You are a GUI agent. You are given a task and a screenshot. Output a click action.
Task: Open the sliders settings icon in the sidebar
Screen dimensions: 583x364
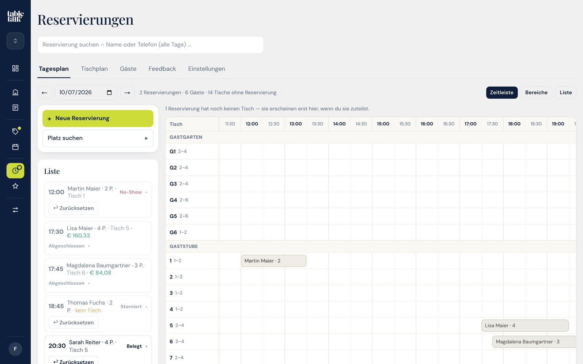pos(15,210)
